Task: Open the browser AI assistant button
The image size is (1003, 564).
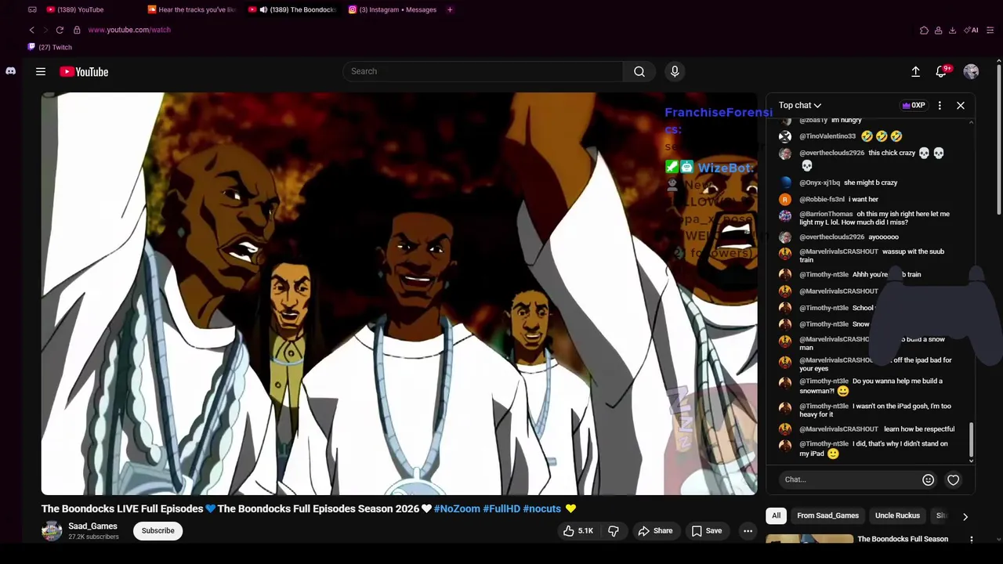Action: click(972, 30)
